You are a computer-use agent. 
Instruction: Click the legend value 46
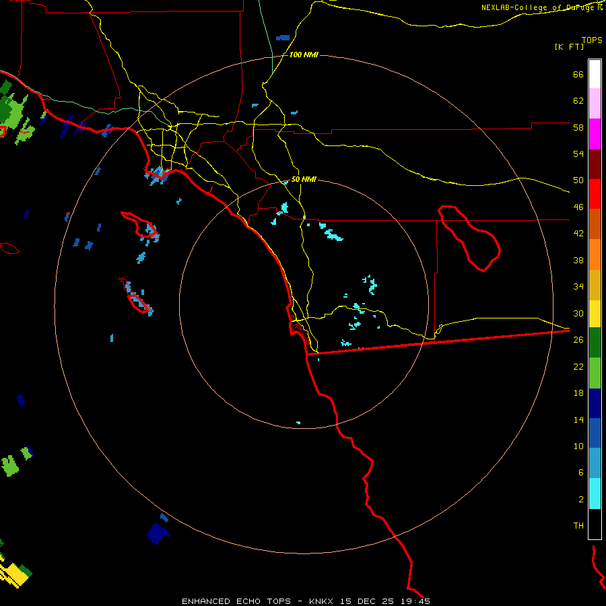point(578,207)
